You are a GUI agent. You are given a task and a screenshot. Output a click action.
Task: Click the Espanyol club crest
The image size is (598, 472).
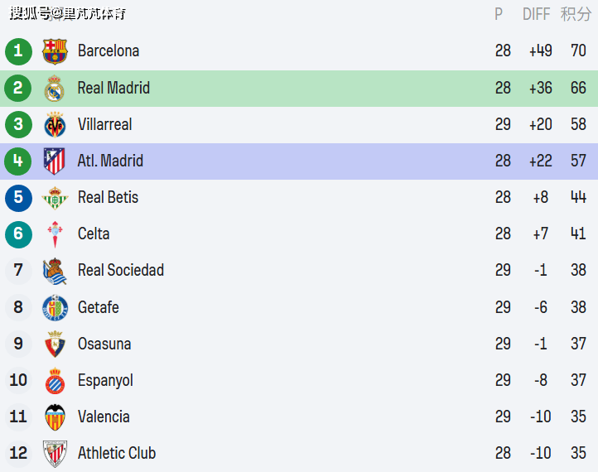click(55, 380)
